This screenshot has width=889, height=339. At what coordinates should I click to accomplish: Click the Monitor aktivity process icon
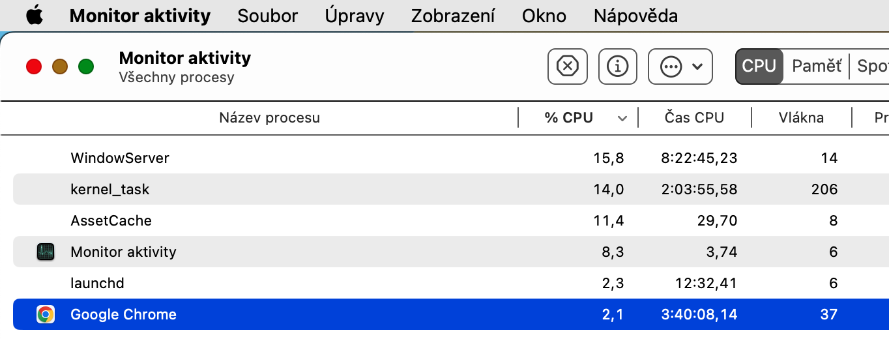tap(45, 252)
